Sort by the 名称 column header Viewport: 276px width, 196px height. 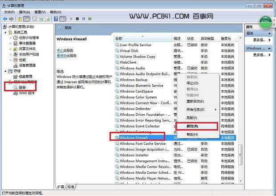coord(143,38)
